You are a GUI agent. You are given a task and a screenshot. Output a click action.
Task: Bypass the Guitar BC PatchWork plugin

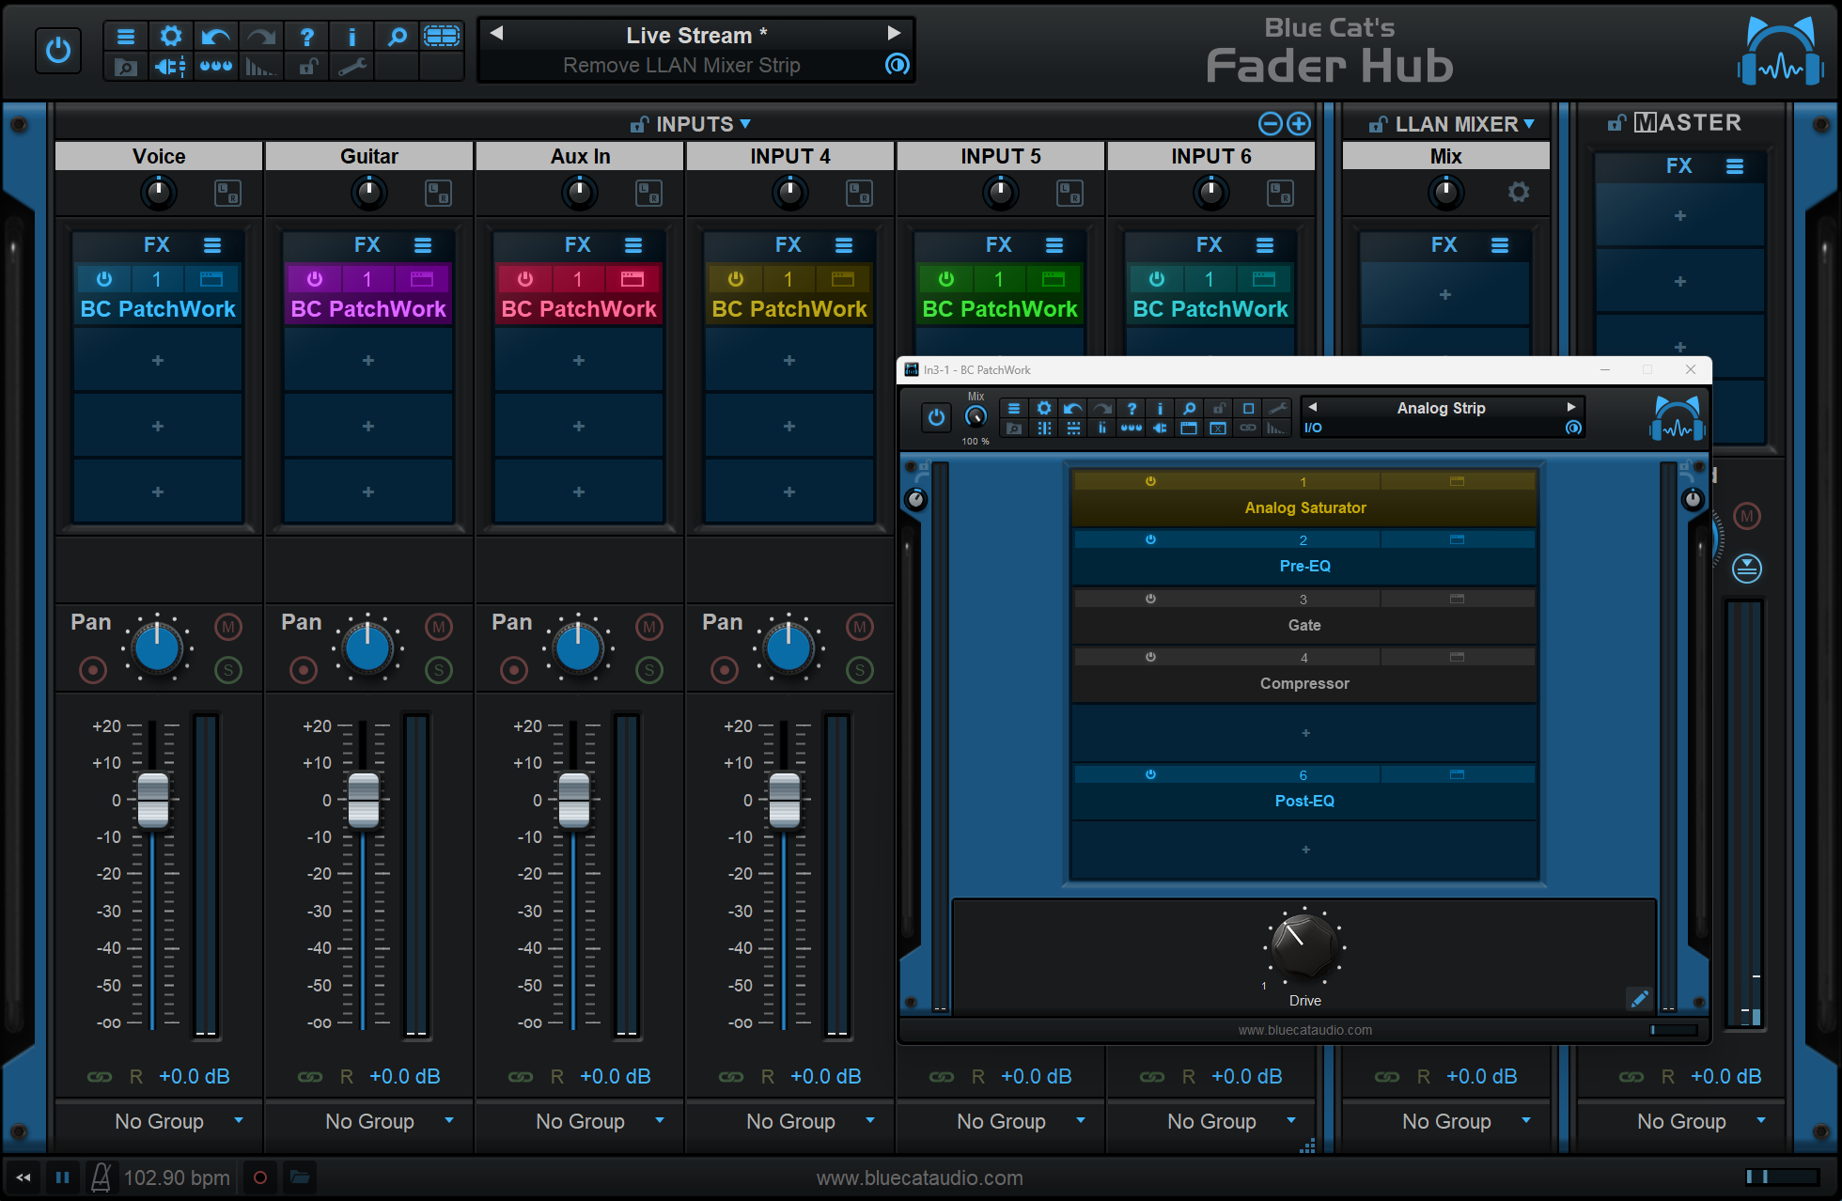point(315,279)
